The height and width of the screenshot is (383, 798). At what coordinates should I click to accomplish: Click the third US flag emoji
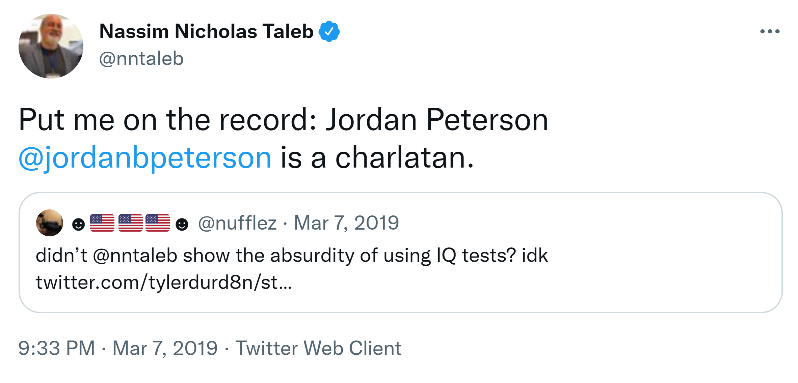tap(158, 223)
